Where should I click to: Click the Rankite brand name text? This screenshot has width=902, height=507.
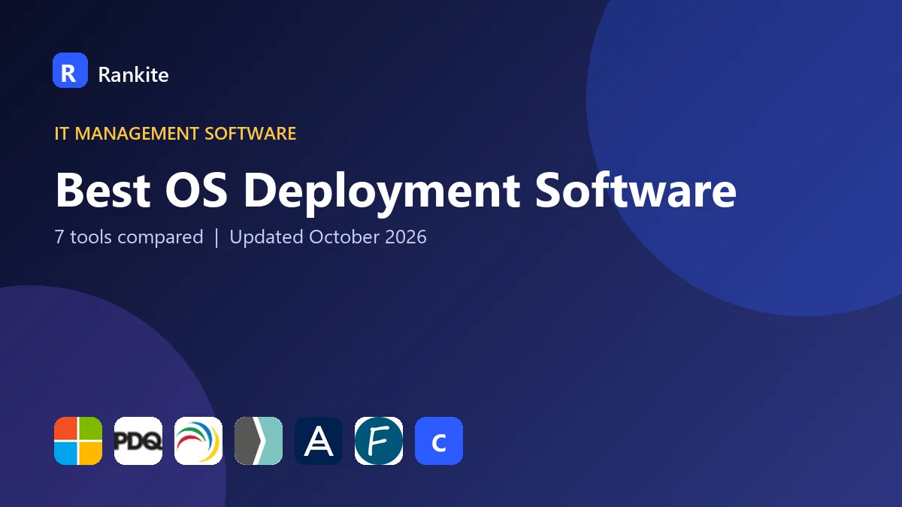click(133, 74)
